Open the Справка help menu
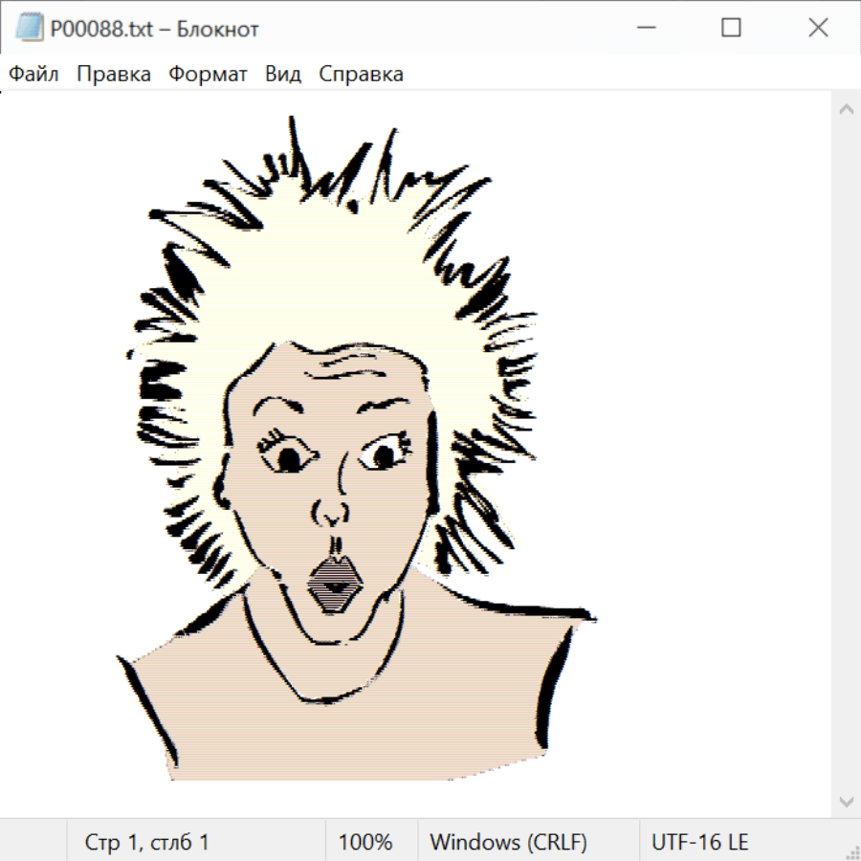This screenshot has height=861, width=861. 361,75
